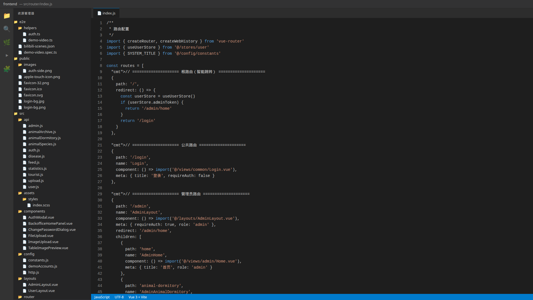
Task: Switch to the index.js editor tab
Action: (x=107, y=13)
